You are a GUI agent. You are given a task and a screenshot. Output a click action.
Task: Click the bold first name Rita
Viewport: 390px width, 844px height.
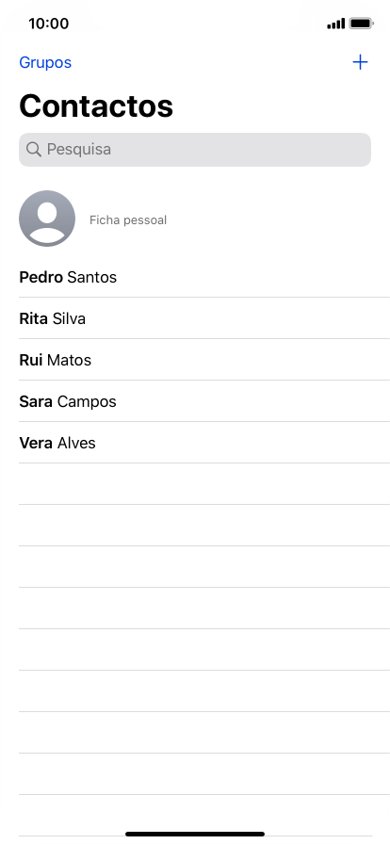(33, 318)
